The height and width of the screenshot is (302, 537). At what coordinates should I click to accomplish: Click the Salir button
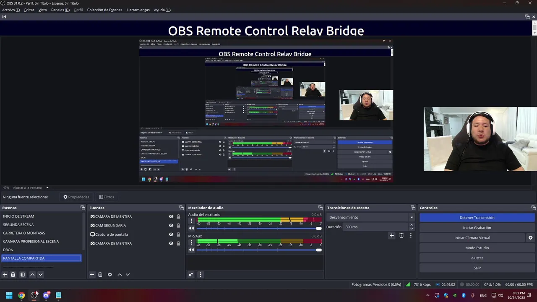[x=477, y=268]
